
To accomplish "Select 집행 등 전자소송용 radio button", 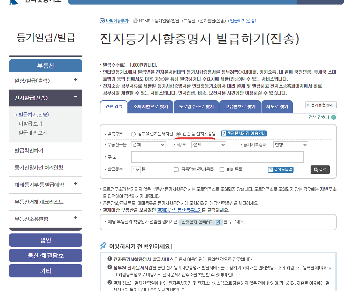I will 178,134.
